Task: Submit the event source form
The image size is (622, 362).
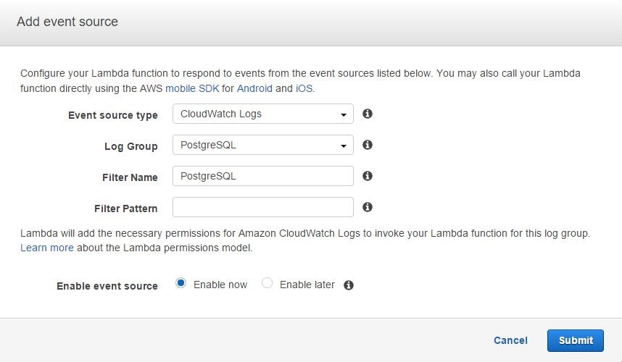Action: 576,340
